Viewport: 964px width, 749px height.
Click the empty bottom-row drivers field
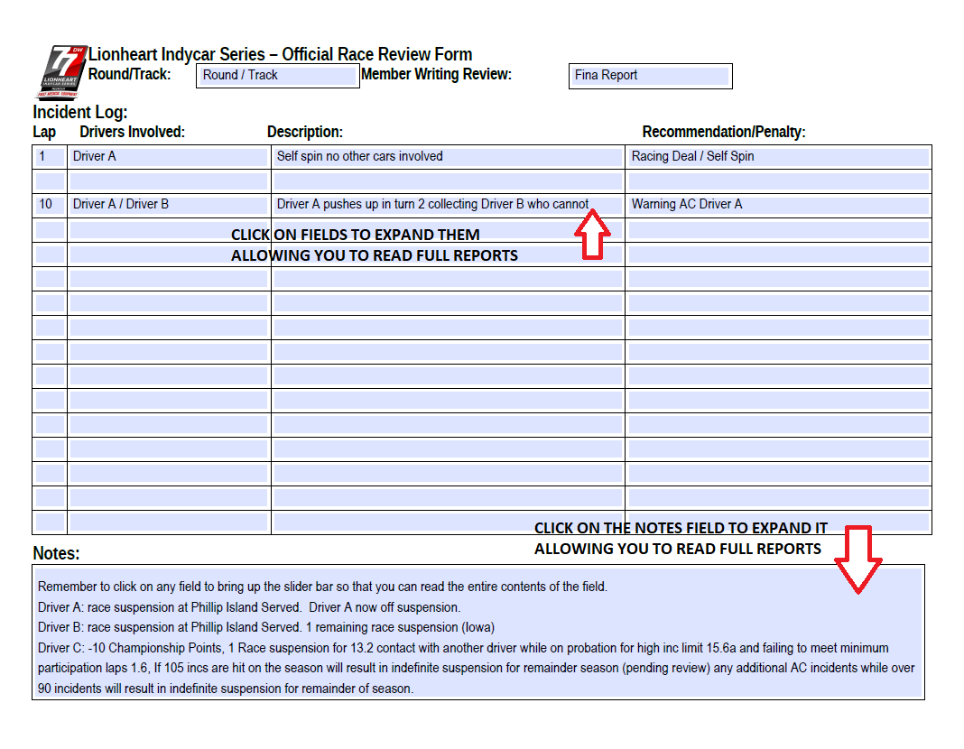pos(169,522)
